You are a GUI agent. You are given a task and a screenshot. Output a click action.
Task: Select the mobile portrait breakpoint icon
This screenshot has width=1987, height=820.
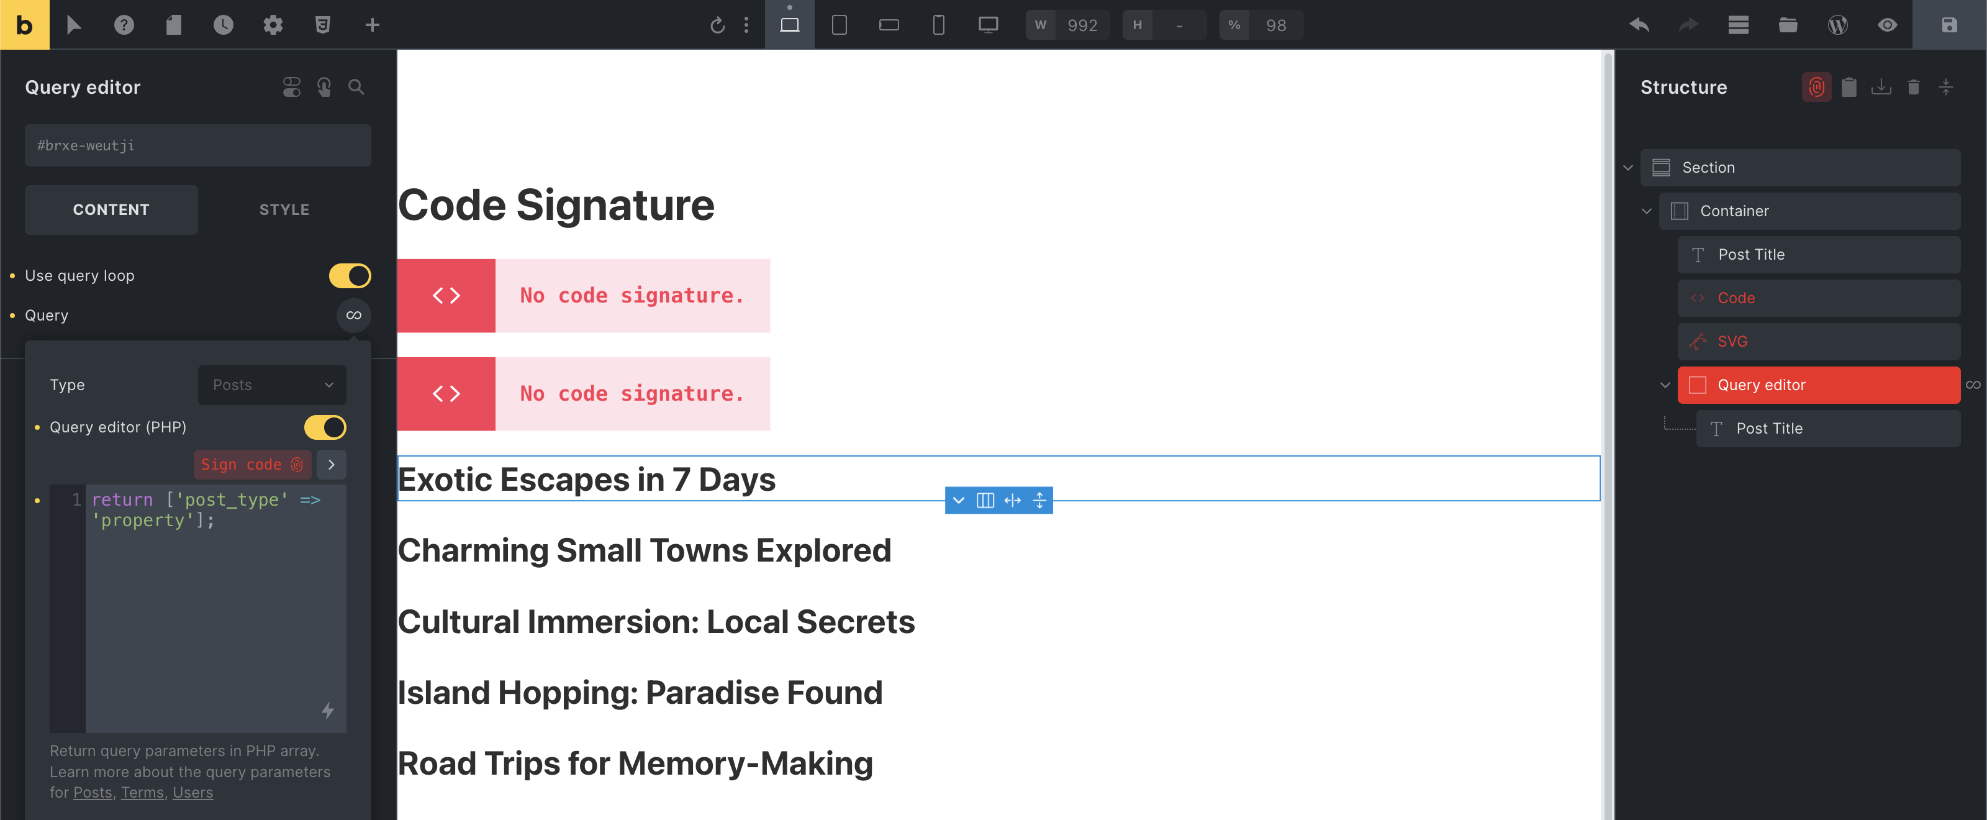click(938, 25)
